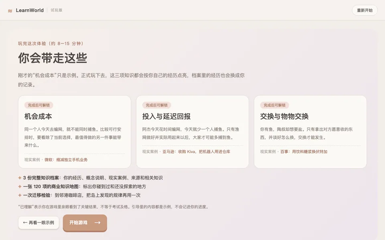Click the LearnWorld wave logo icon

tap(10, 11)
